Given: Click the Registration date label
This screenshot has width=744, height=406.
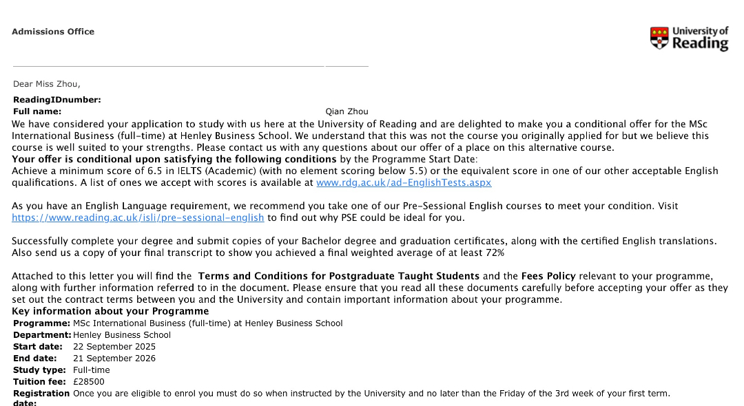Looking at the screenshot, I should click(41, 397).
